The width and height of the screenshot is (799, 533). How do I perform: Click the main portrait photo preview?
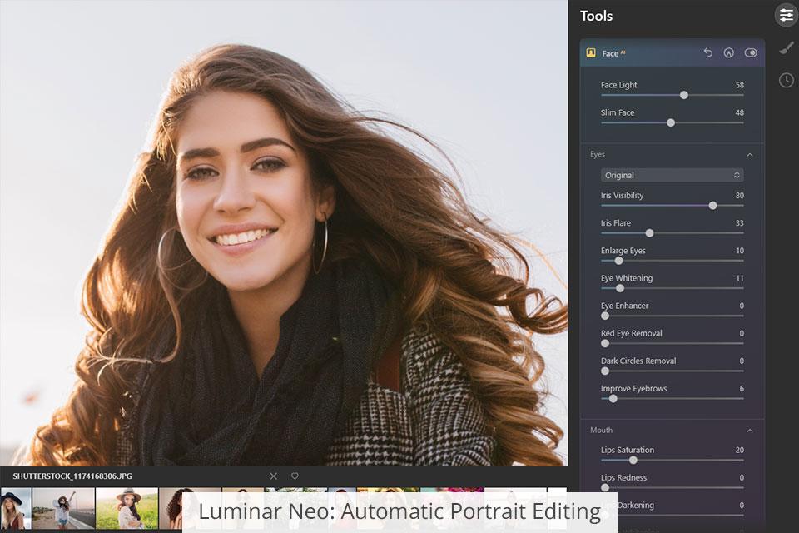pyautogui.click(x=283, y=233)
